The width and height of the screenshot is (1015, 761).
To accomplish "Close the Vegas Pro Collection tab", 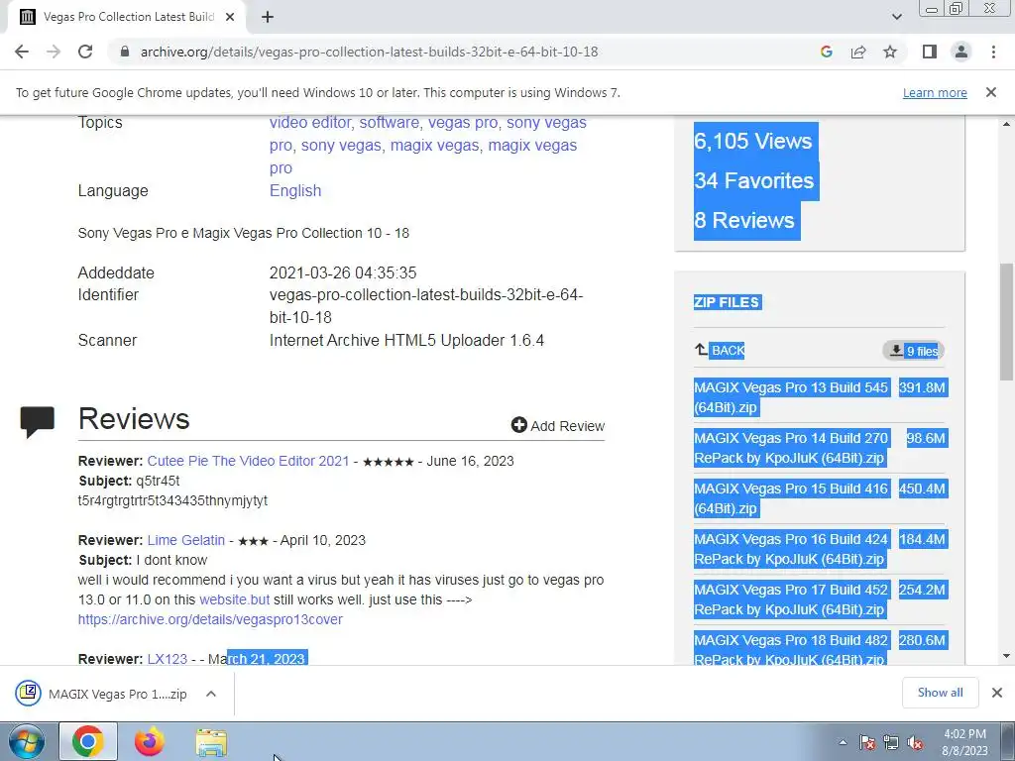I will point(230,18).
